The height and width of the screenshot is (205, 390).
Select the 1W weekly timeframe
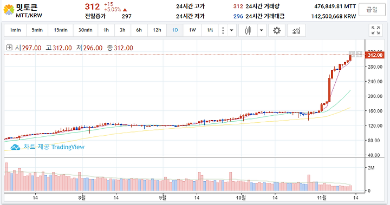192,30
